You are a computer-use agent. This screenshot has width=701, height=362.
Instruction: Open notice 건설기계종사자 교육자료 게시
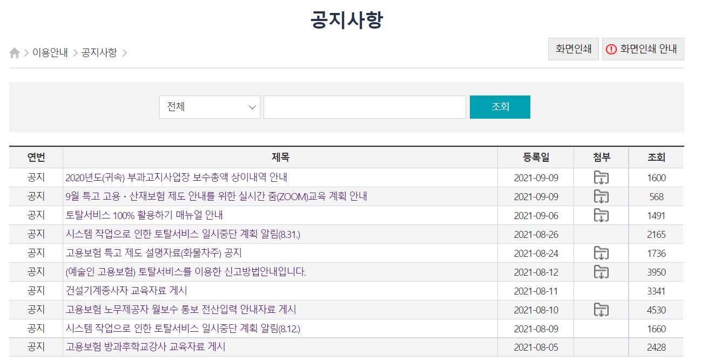[126, 291]
